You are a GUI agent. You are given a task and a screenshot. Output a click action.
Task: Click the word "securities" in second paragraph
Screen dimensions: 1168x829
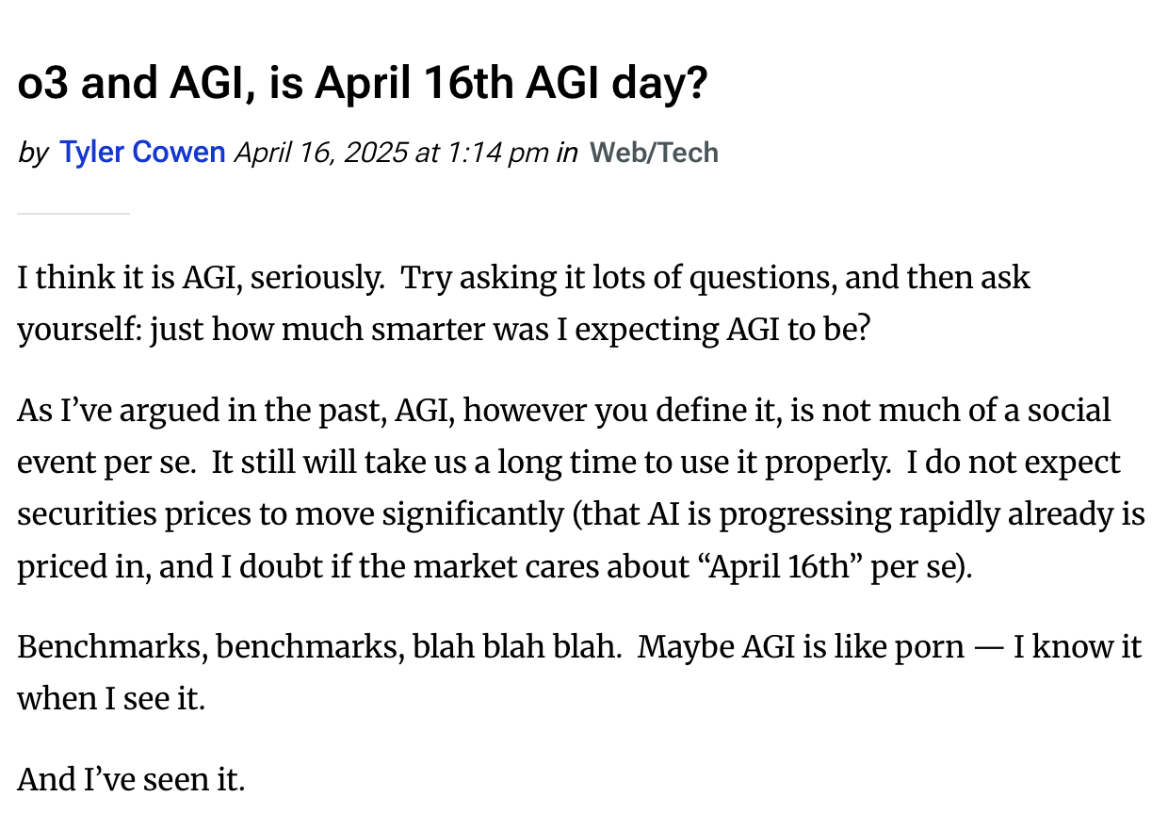(x=80, y=514)
